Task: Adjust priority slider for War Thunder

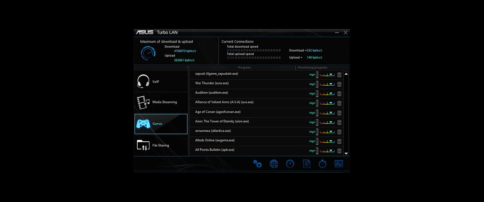Action: [x=327, y=84]
